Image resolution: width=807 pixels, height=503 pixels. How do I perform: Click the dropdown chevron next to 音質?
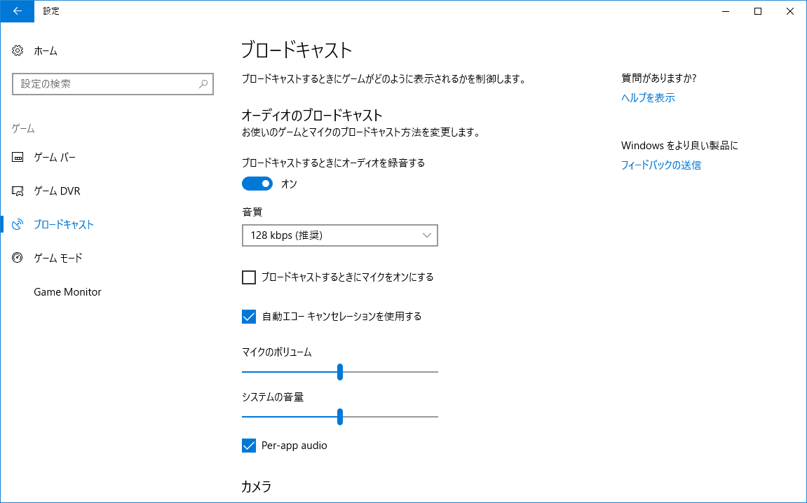(x=426, y=235)
